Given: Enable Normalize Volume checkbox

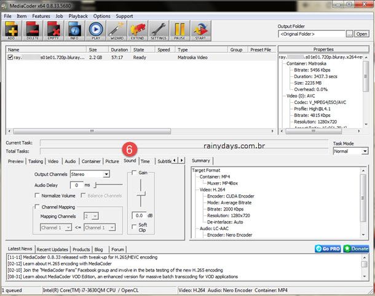Looking at the screenshot, I should click(x=37, y=196).
